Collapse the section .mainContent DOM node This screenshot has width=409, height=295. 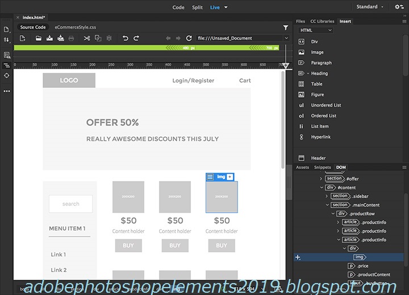coord(327,205)
